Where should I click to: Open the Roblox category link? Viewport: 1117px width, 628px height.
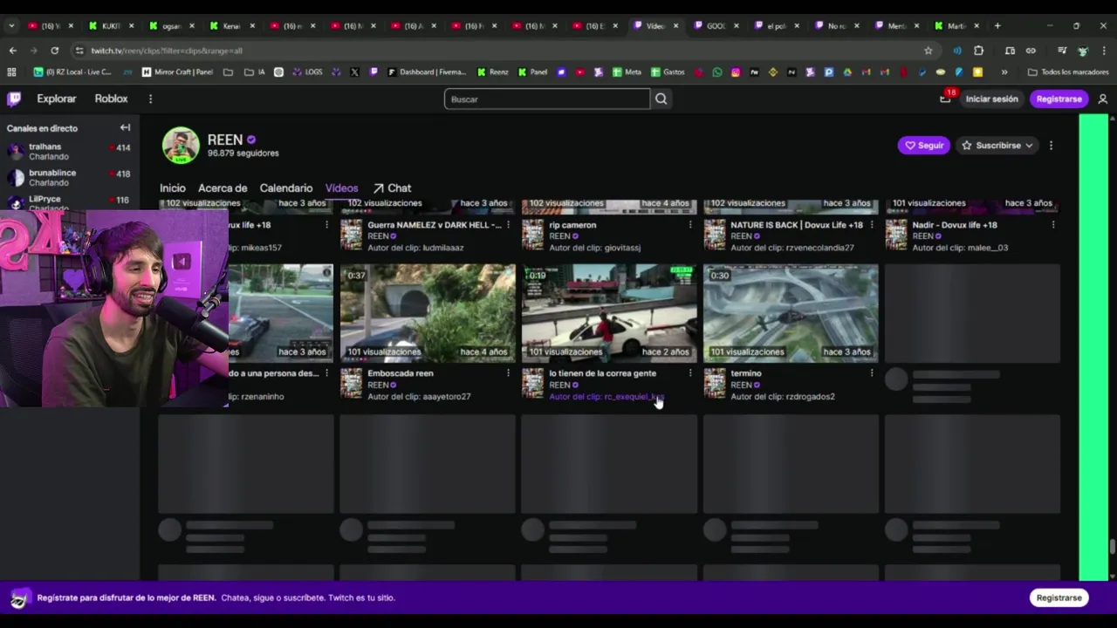[x=111, y=99]
